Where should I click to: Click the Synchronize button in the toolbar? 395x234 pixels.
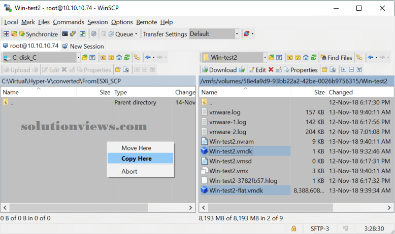click(x=39, y=34)
